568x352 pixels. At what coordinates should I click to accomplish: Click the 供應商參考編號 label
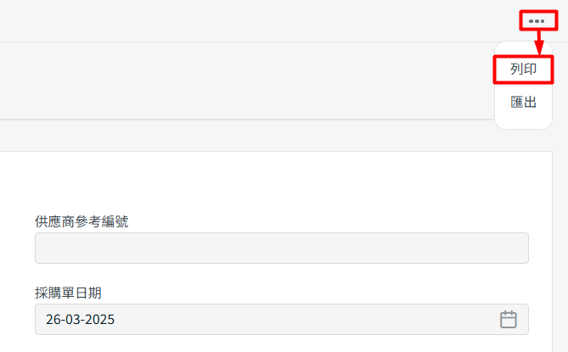(82, 221)
